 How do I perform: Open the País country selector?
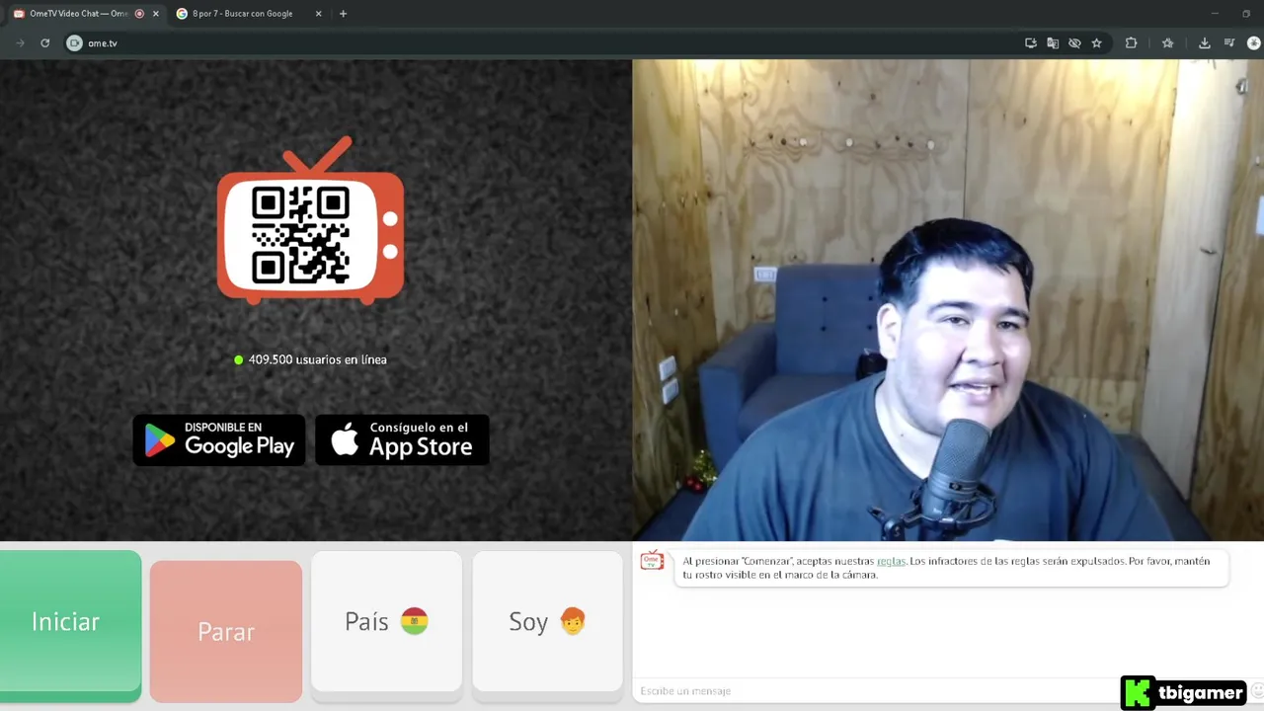coord(386,621)
